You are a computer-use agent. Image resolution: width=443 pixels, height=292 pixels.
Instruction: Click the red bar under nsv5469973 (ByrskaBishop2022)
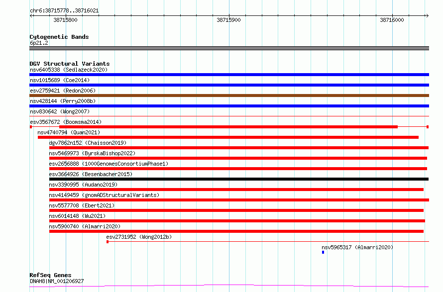pos(238,158)
